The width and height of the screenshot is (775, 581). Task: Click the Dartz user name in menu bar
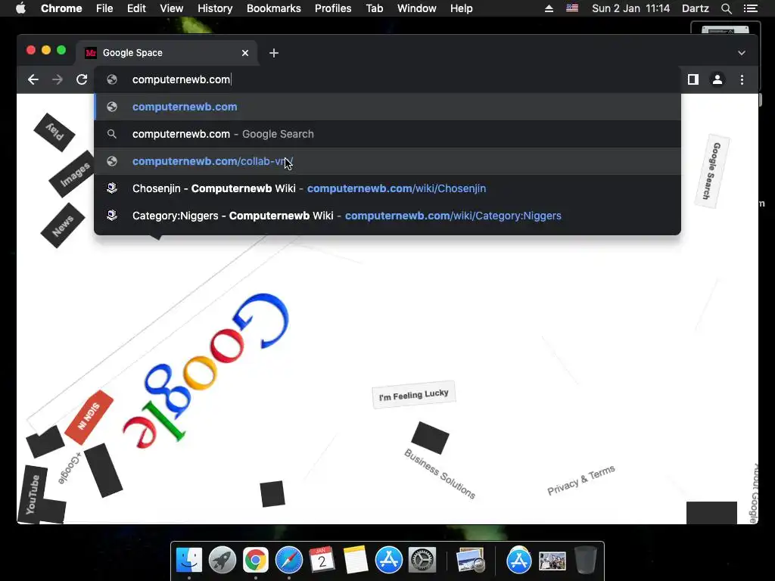coord(695,8)
